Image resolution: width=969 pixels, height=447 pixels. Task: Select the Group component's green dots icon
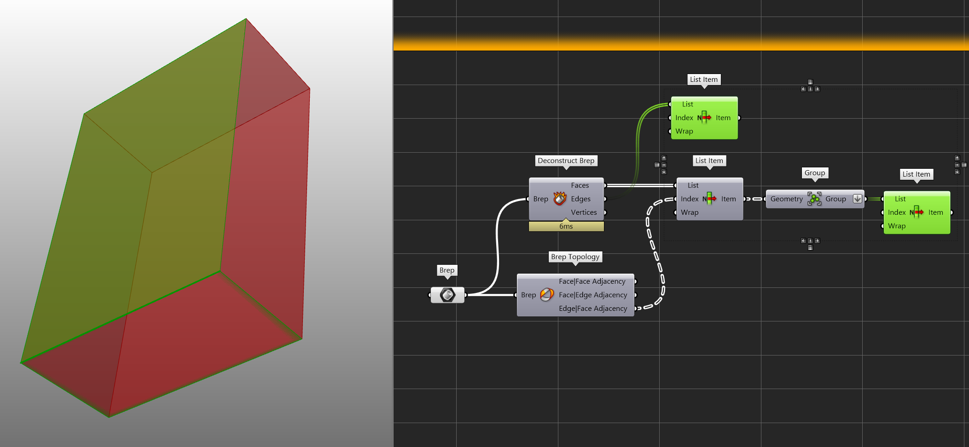[x=814, y=199]
